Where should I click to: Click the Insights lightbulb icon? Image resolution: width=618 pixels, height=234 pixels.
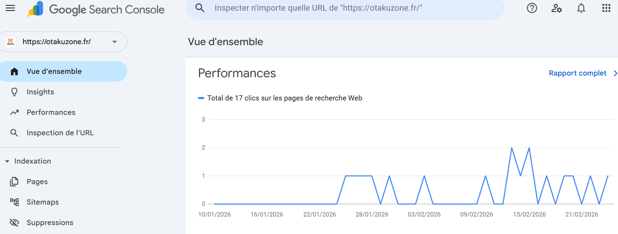(x=14, y=92)
